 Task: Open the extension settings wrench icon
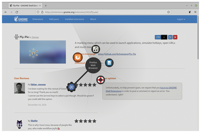tap(170, 37)
